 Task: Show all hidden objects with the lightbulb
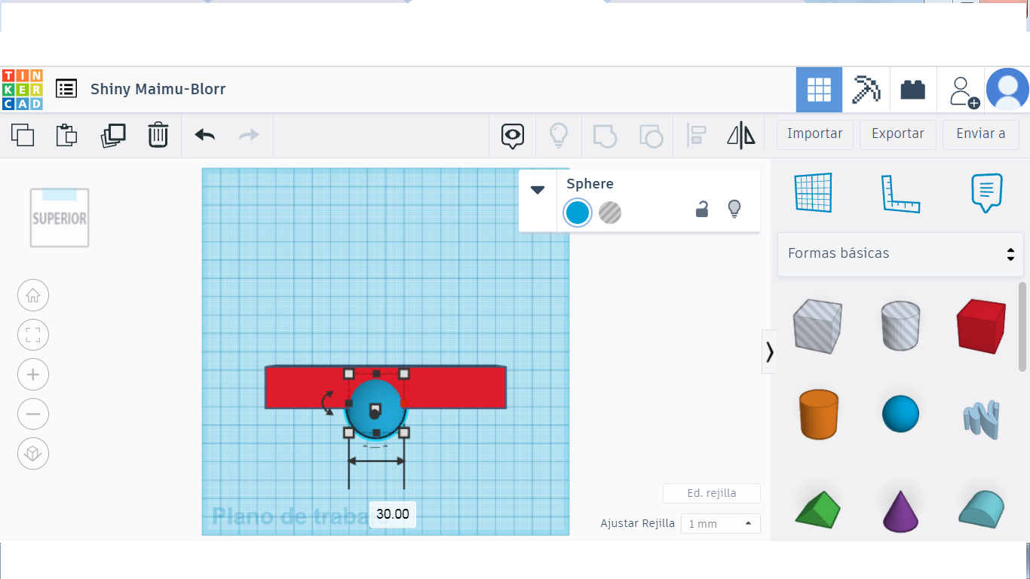click(x=558, y=136)
